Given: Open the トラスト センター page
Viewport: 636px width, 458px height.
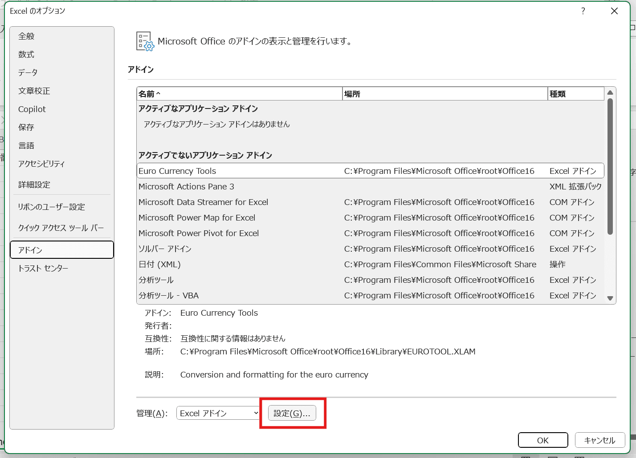Looking at the screenshot, I should click(43, 268).
